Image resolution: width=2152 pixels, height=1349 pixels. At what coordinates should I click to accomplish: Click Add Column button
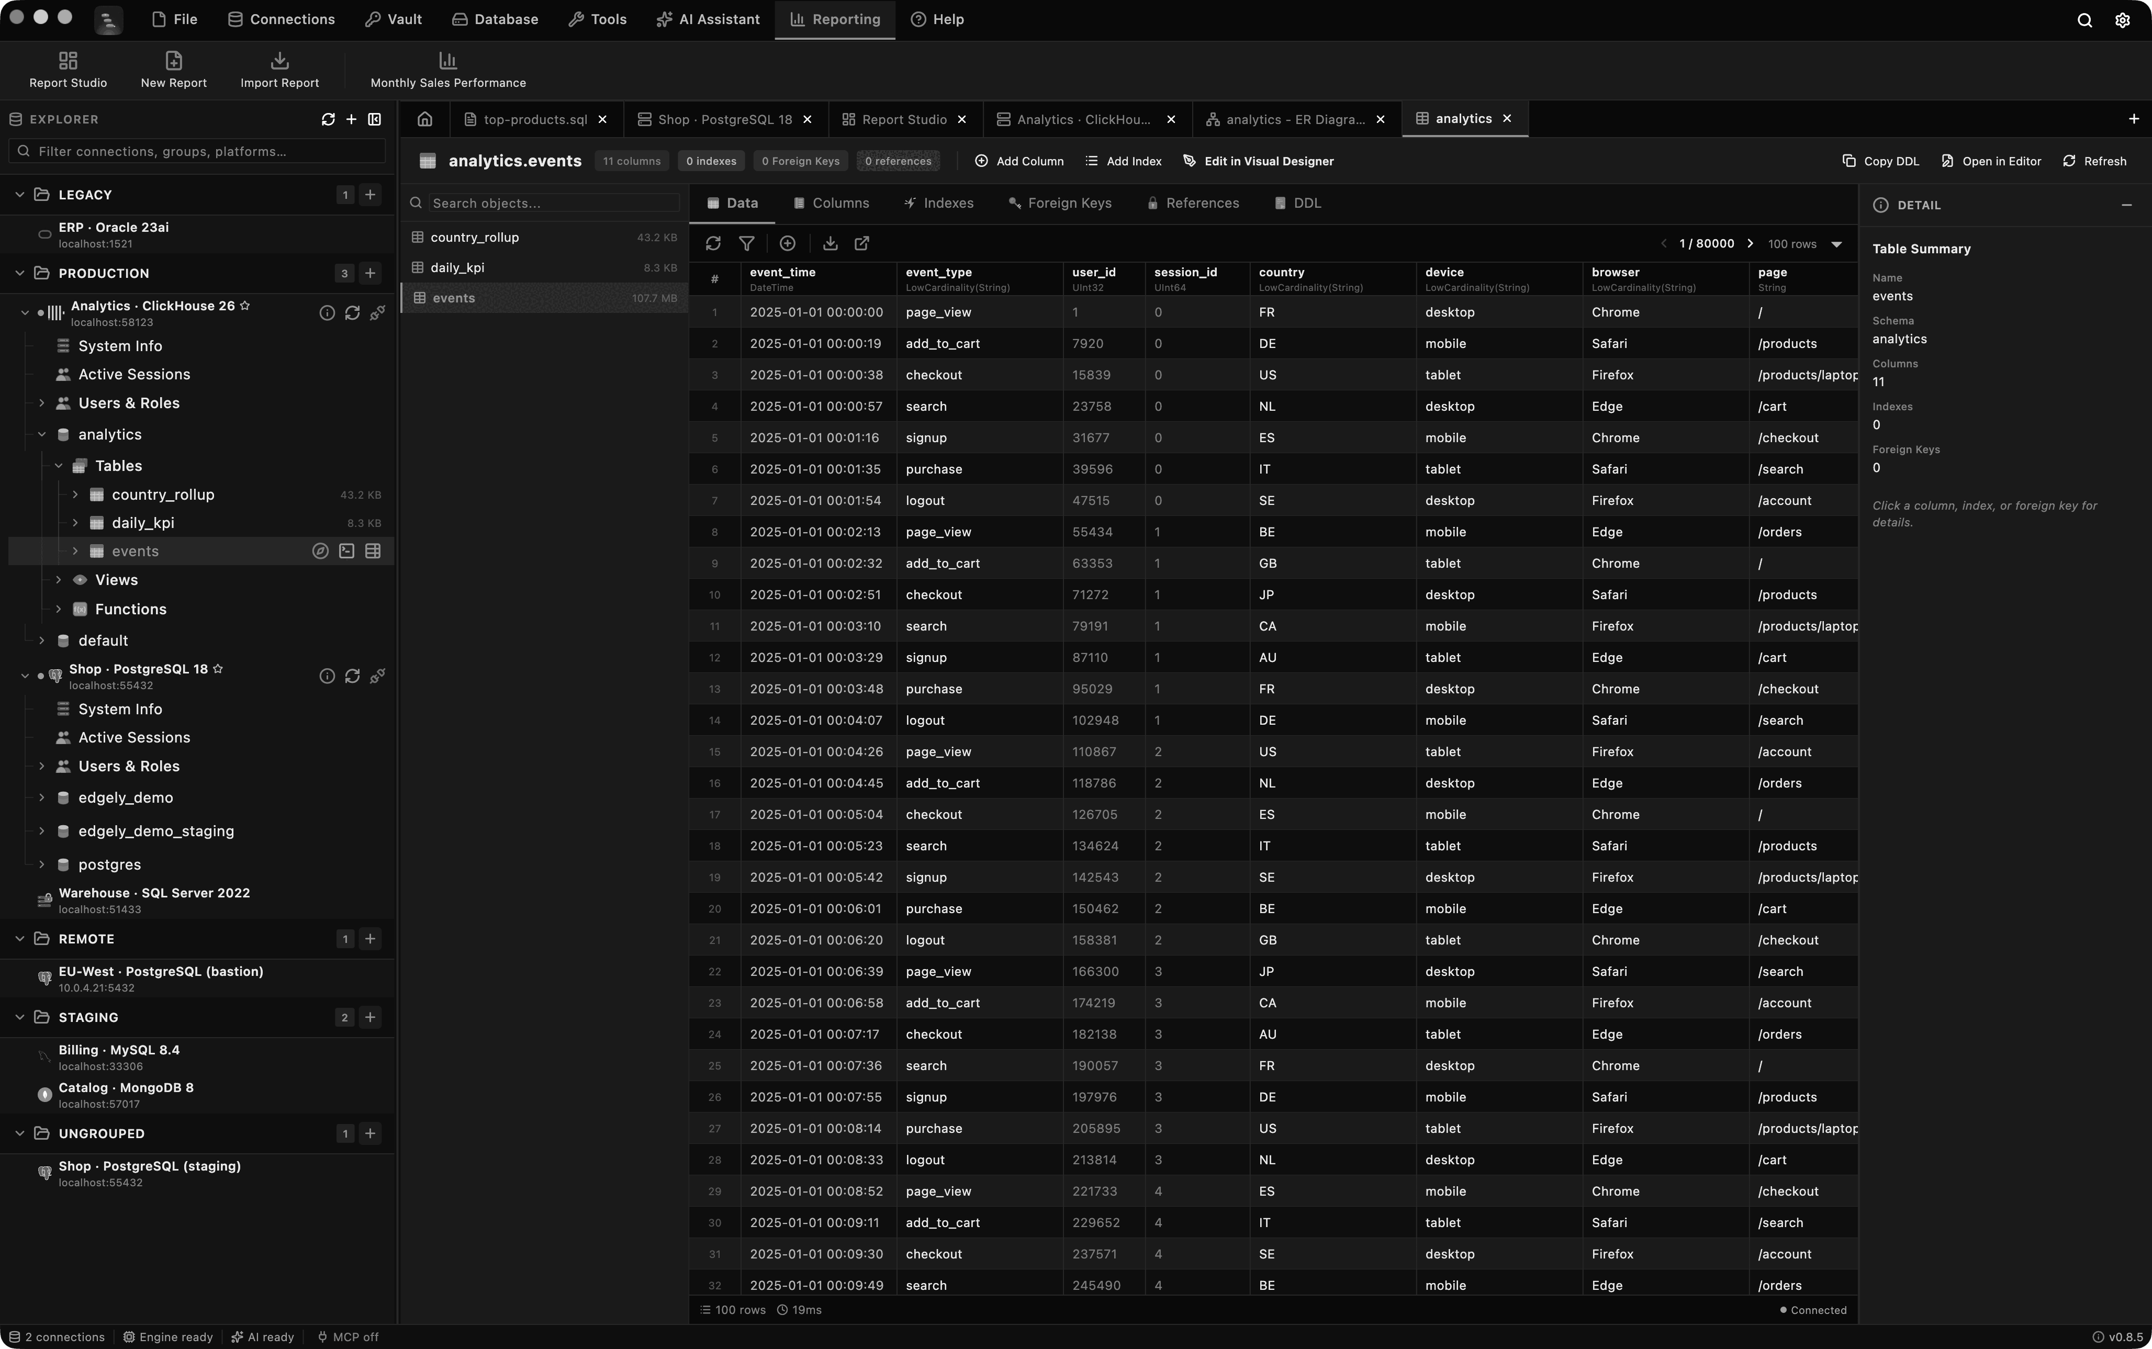pyautogui.click(x=1019, y=162)
